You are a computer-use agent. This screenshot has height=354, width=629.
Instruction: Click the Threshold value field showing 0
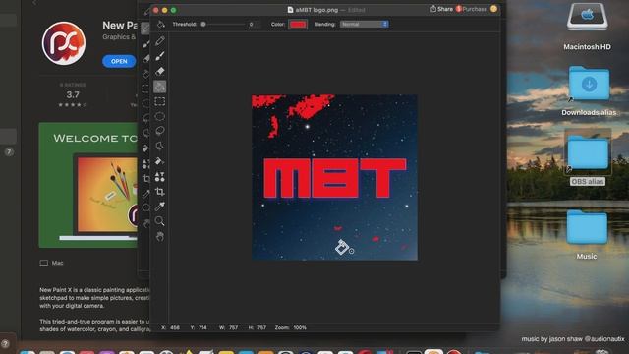point(252,25)
